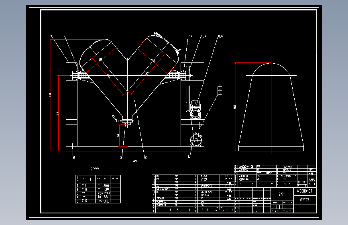This screenshot has width=348, height=225.
Task: Click the 7.8 callout label
Action: [190, 36]
